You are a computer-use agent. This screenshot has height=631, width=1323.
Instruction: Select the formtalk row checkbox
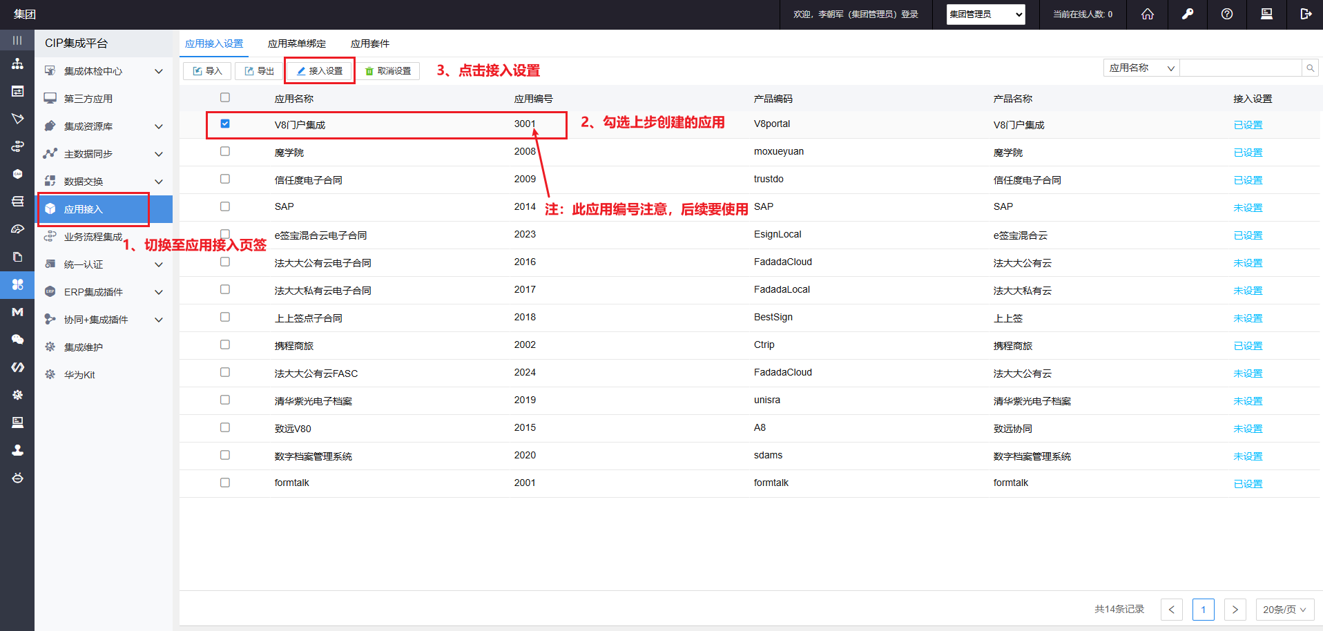click(x=225, y=483)
